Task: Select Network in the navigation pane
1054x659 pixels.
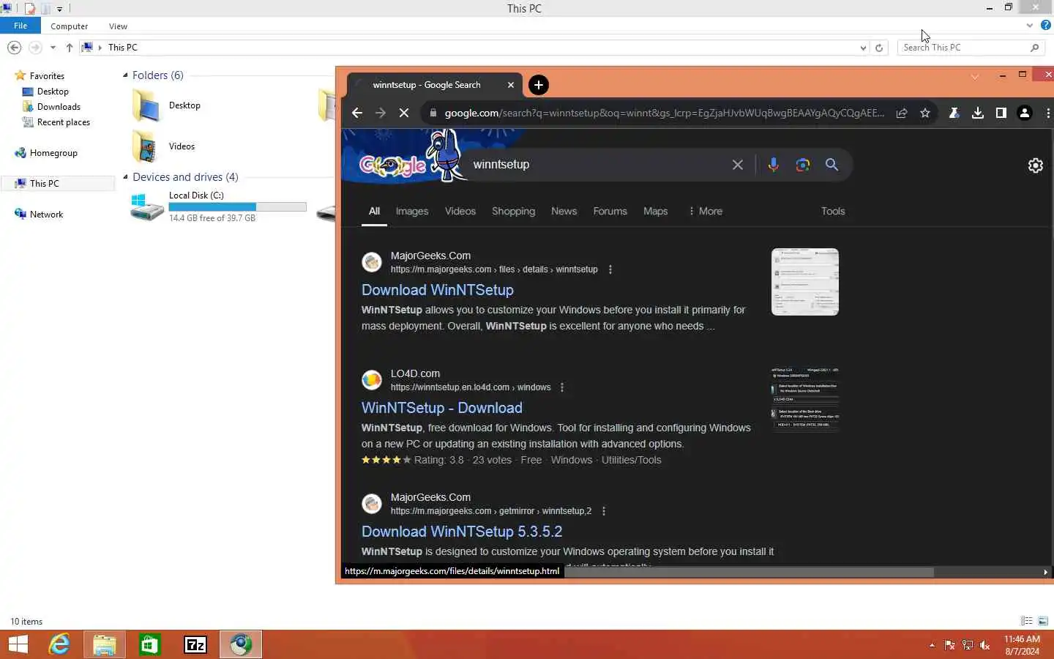Action: pos(46,215)
